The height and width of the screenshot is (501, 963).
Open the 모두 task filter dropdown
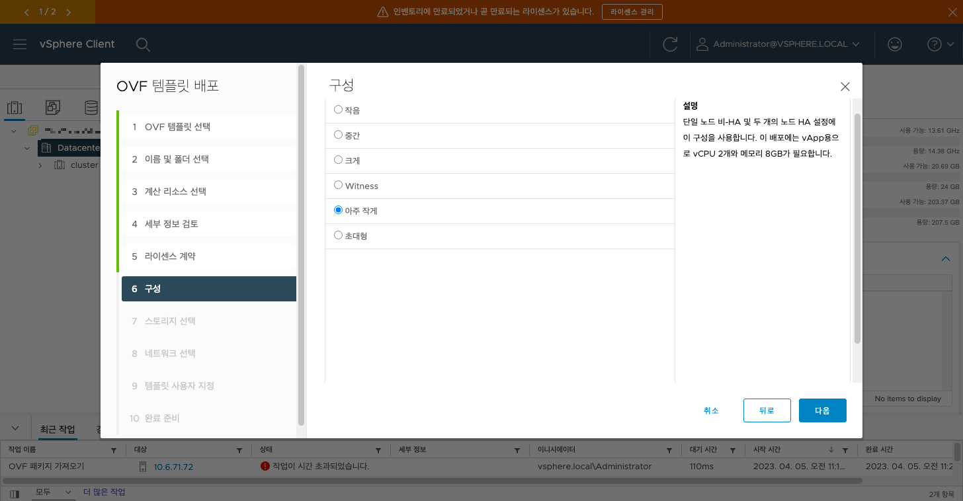click(x=53, y=492)
